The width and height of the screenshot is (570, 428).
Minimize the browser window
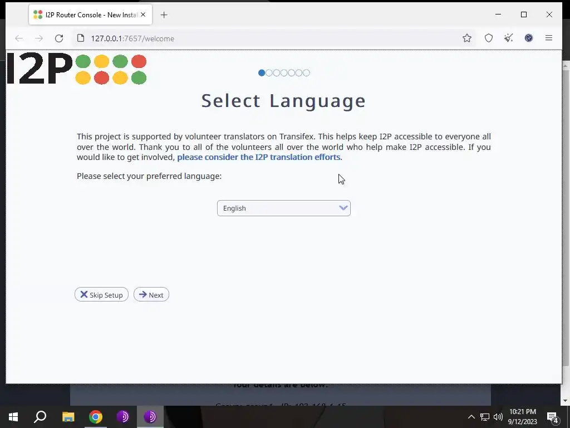[498, 14]
